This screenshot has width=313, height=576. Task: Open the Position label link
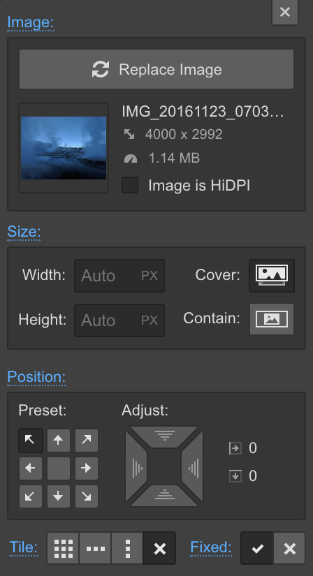coord(36,377)
